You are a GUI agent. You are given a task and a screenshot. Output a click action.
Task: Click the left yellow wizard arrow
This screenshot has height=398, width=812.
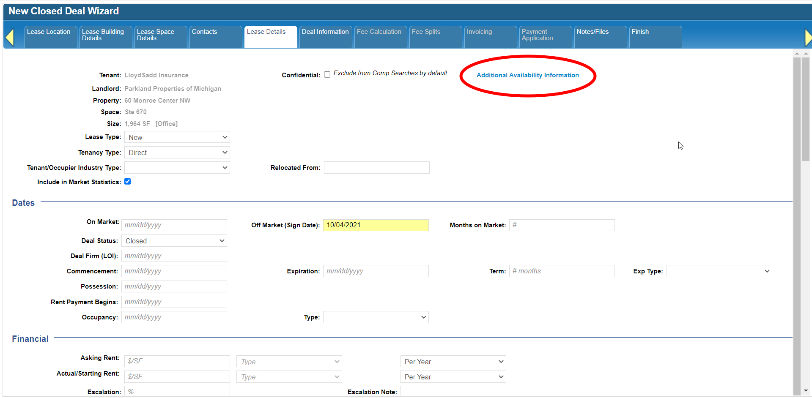10,37
